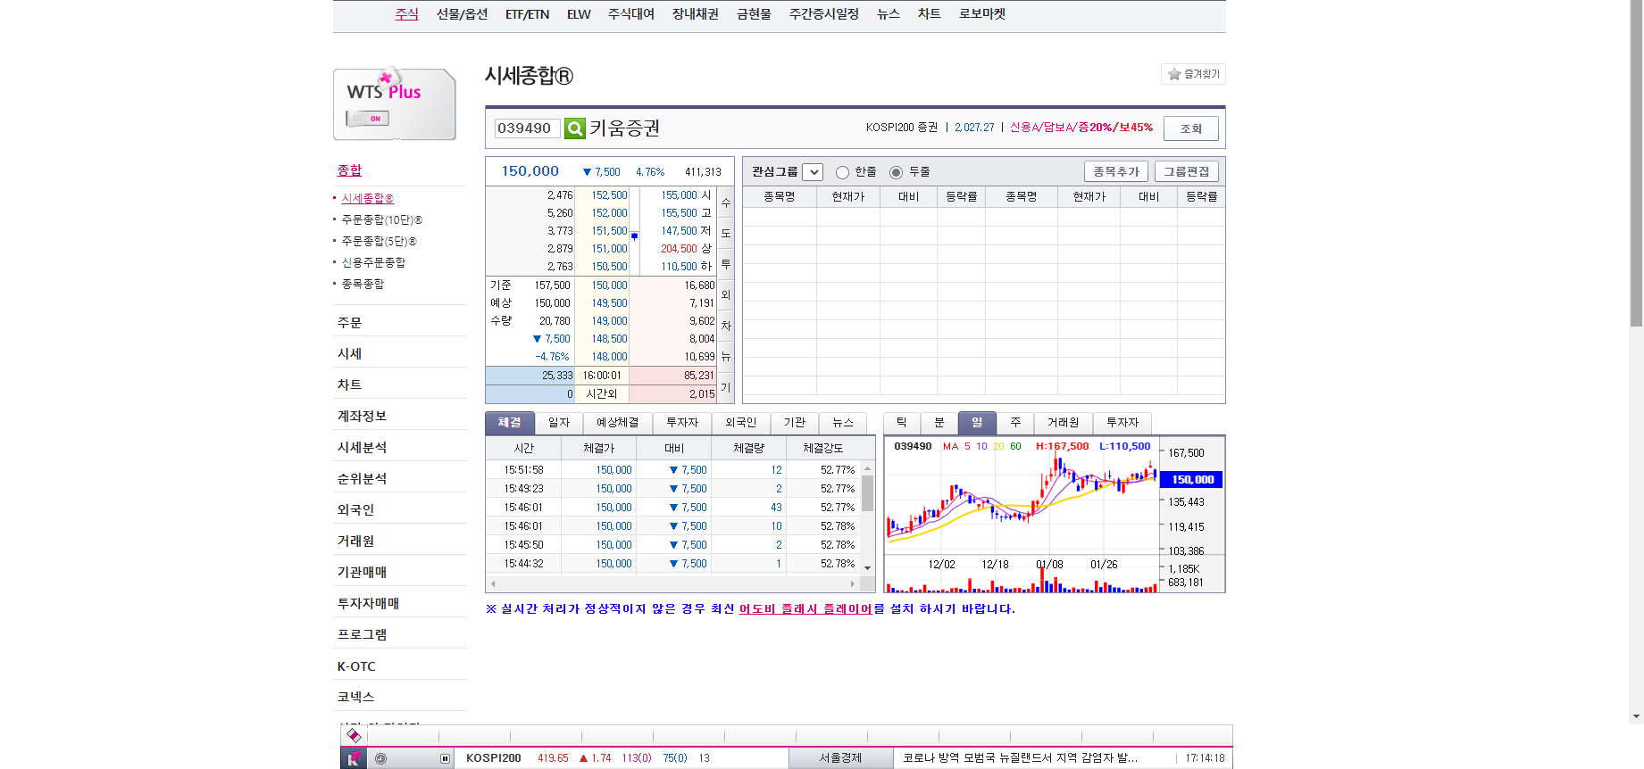The image size is (1644, 769).
Task: Click the 투 side tab of order book
Action: tap(726, 265)
